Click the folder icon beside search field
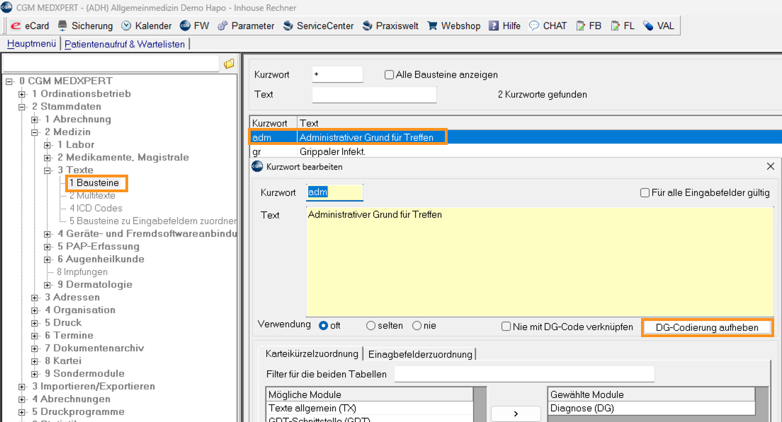The width and height of the screenshot is (782, 422). coord(229,64)
